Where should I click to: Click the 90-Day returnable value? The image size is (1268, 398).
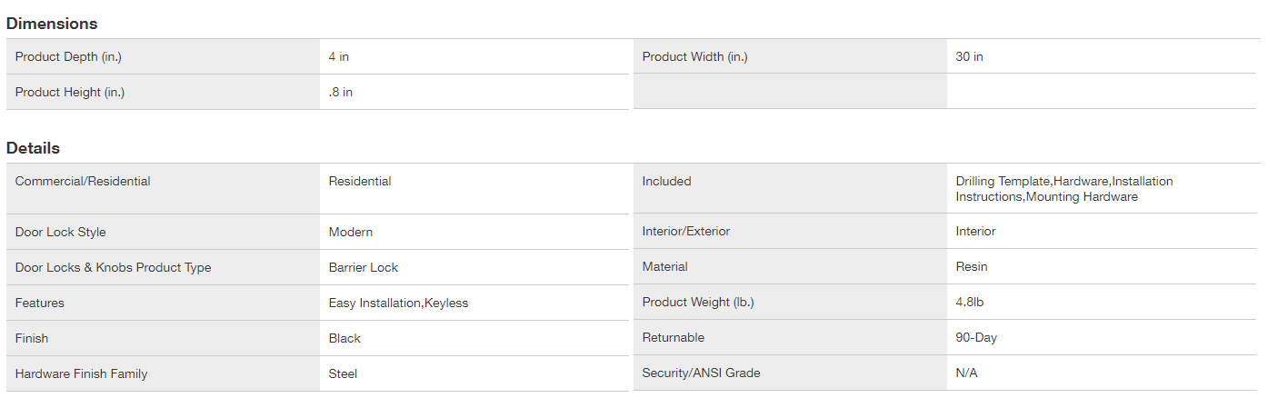pyautogui.click(x=976, y=337)
